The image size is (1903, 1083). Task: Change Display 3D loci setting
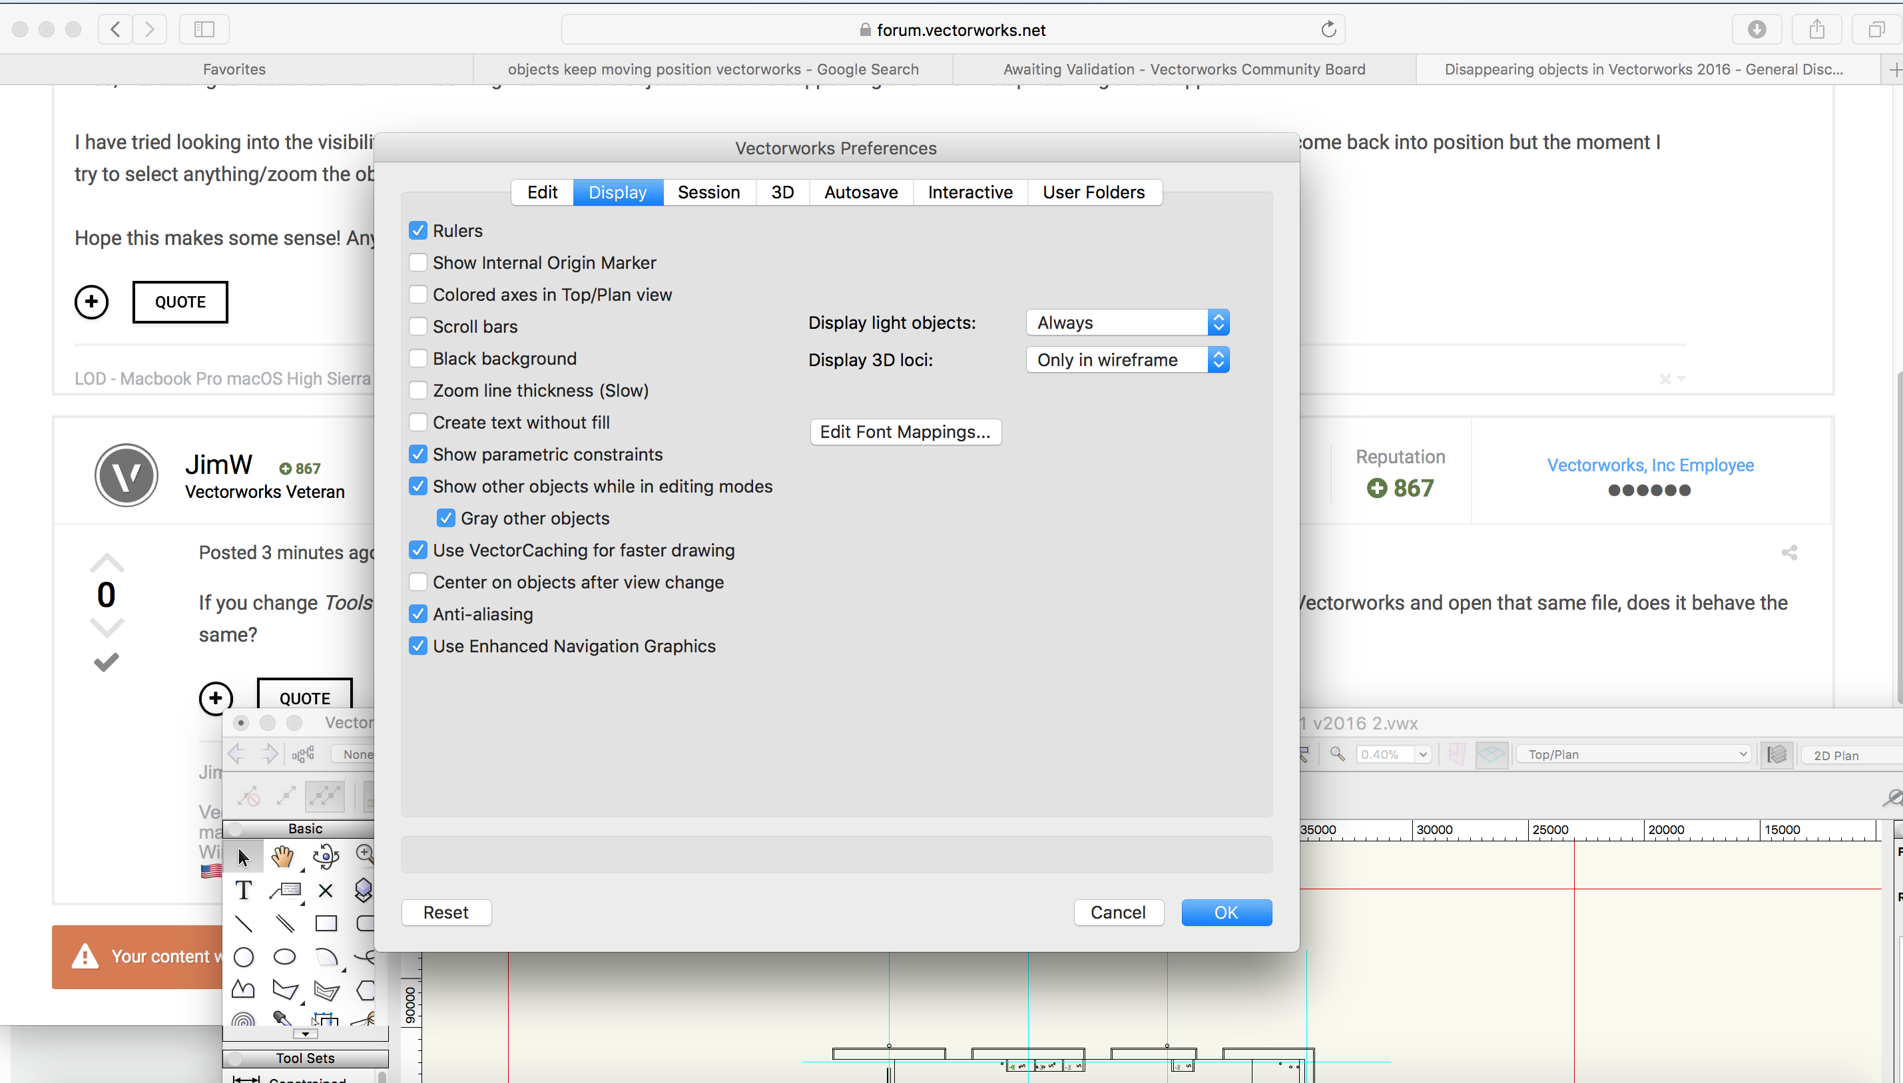(1125, 359)
